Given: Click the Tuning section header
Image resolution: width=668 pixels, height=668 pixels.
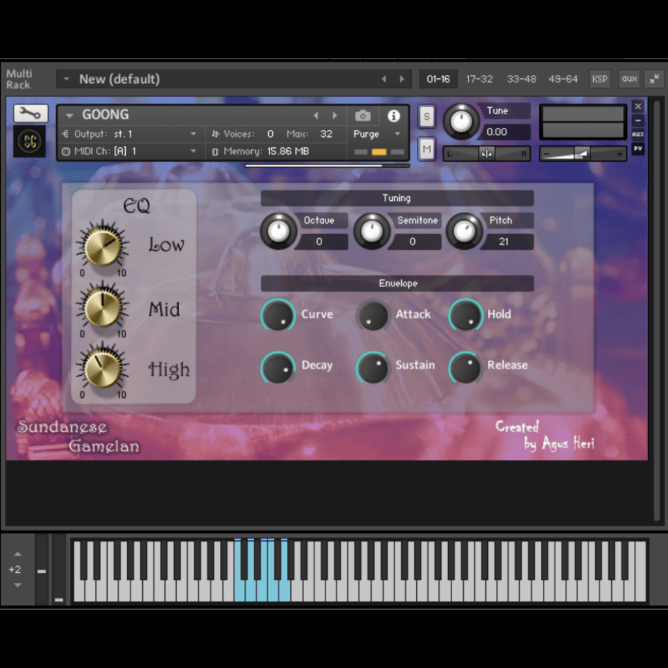Looking at the screenshot, I should (x=397, y=198).
